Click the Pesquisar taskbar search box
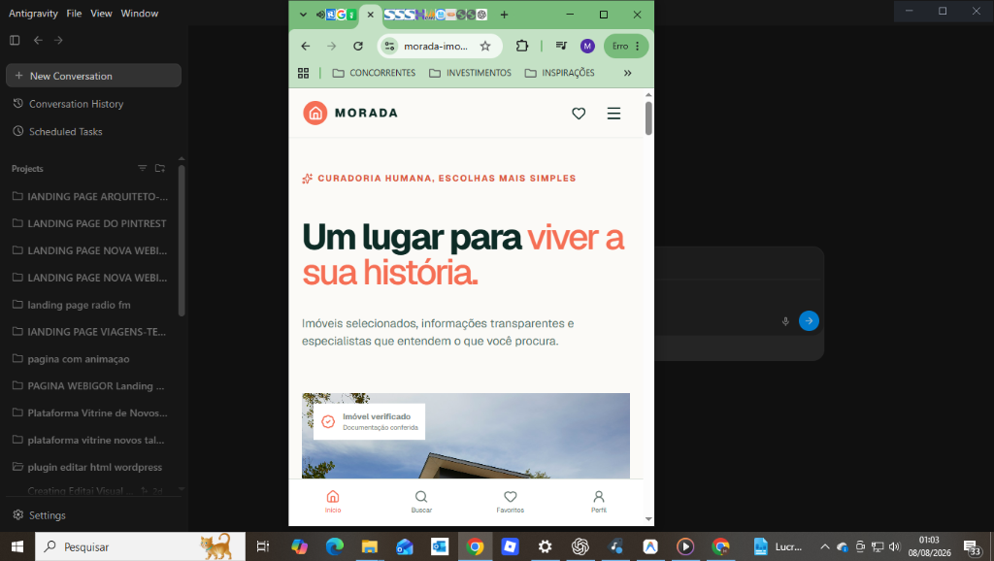Screen dimensions: 994x561 (x=140, y=546)
